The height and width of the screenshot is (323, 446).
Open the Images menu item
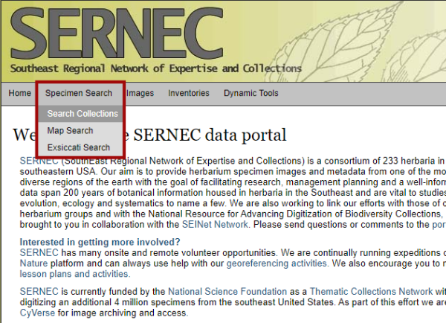[x=140, y=93]
